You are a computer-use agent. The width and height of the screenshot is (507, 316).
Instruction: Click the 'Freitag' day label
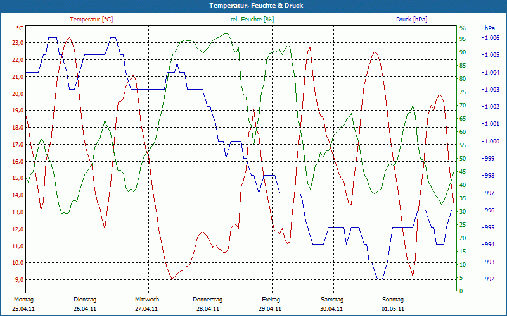(271, 300)
